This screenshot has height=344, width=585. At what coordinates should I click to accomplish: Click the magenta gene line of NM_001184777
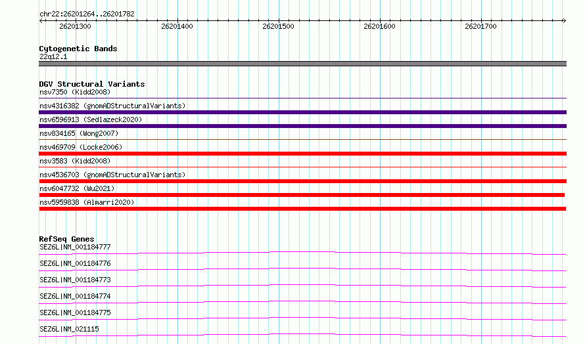point(302,253)
